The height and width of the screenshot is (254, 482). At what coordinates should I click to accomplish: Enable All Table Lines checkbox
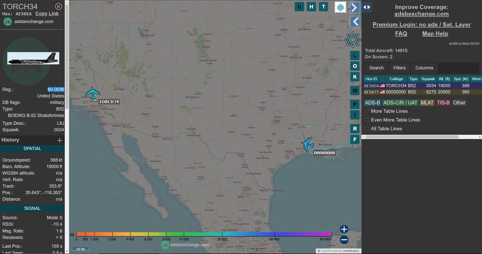367,129
